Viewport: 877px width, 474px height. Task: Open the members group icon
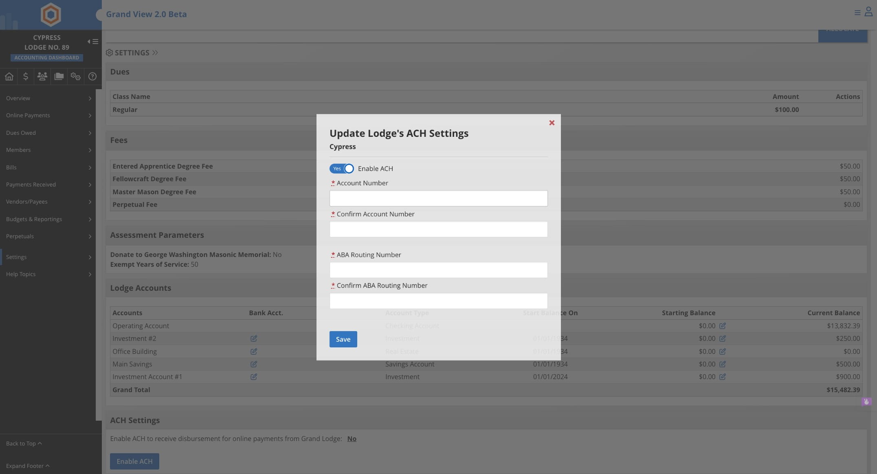tap(42, 76)
